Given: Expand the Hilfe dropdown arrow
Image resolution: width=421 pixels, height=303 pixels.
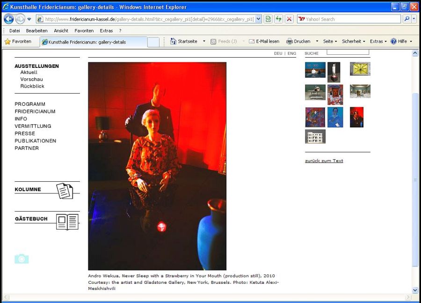Looking at the screenshot, I should (x=411, y=41).
